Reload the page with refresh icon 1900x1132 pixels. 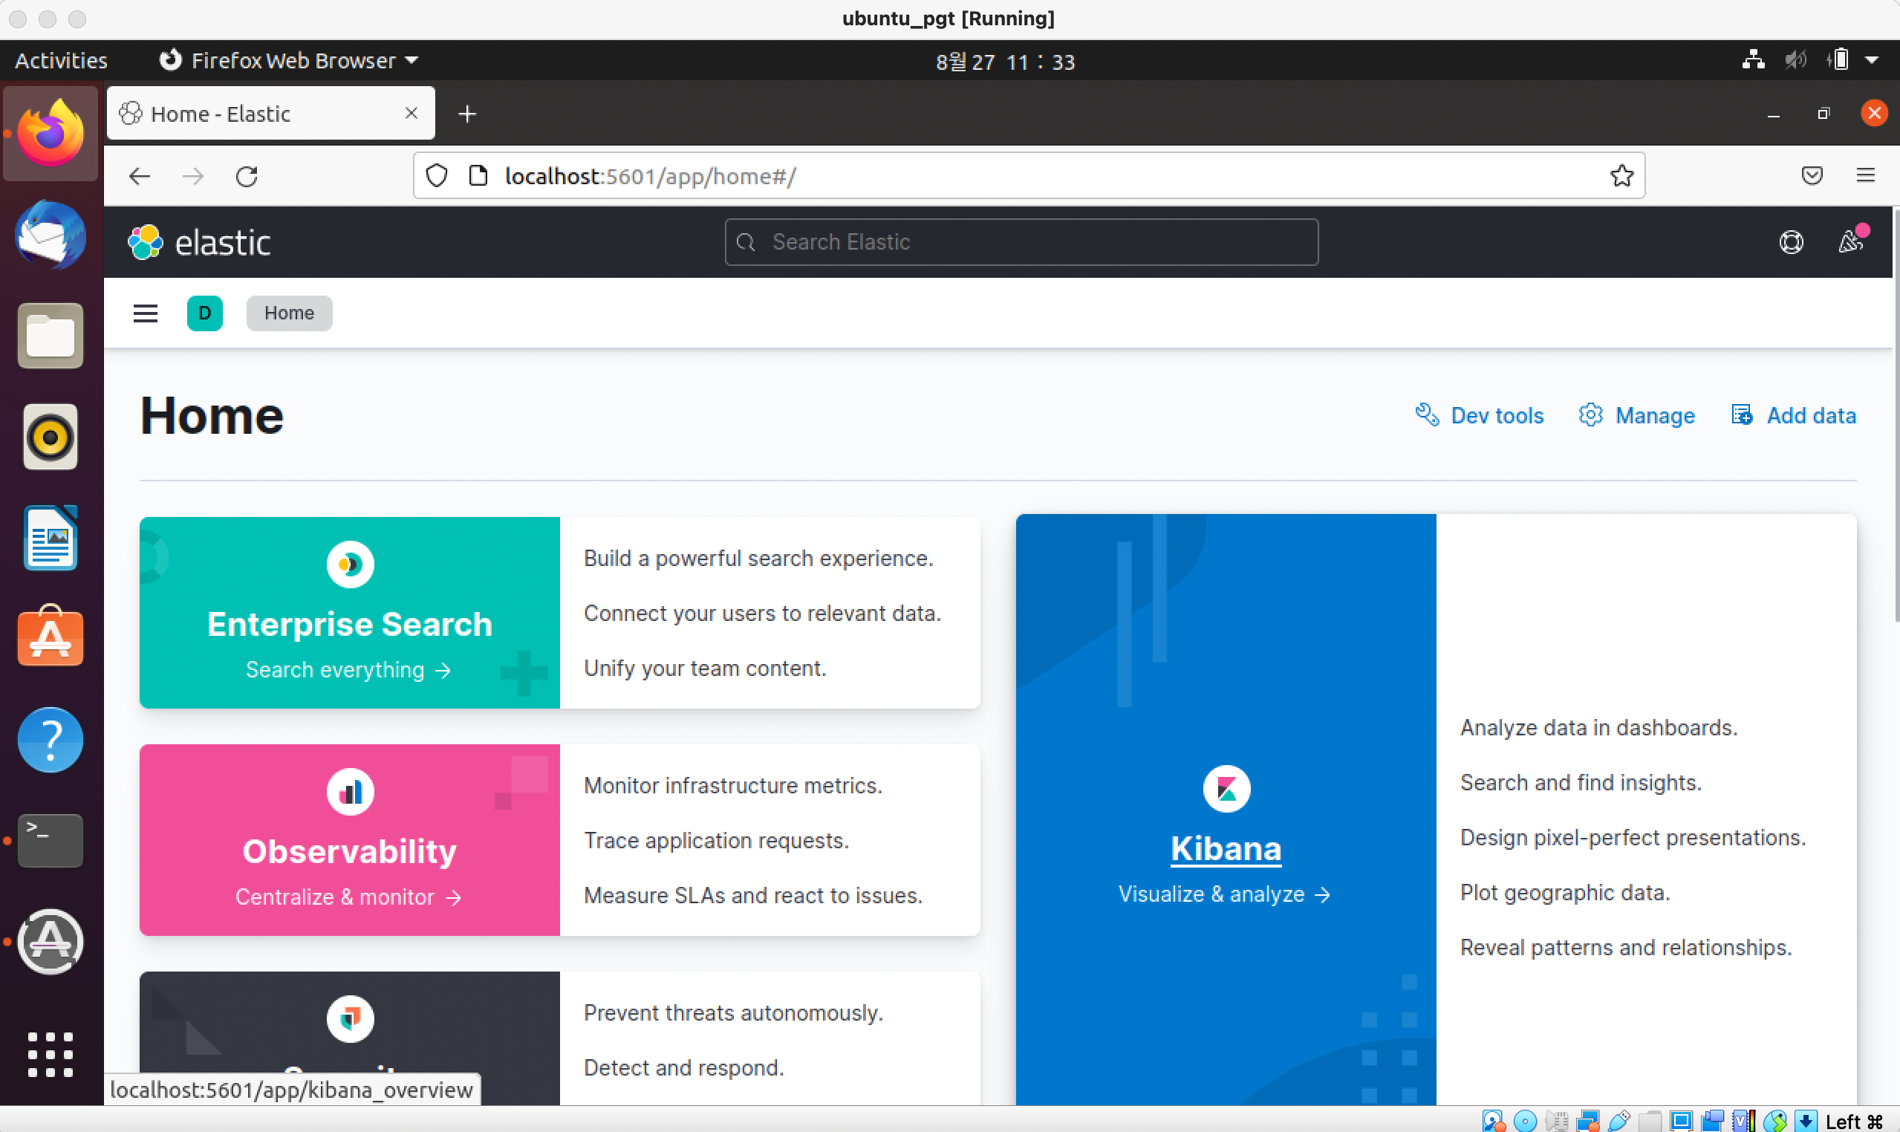247,176
